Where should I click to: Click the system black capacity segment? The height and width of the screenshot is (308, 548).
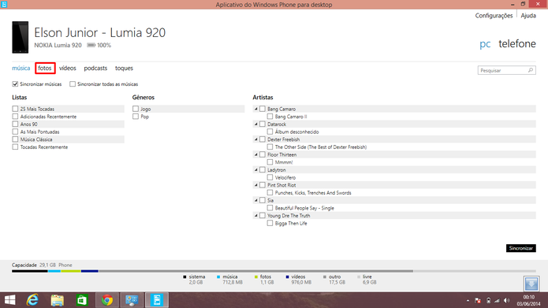(30, 271)
